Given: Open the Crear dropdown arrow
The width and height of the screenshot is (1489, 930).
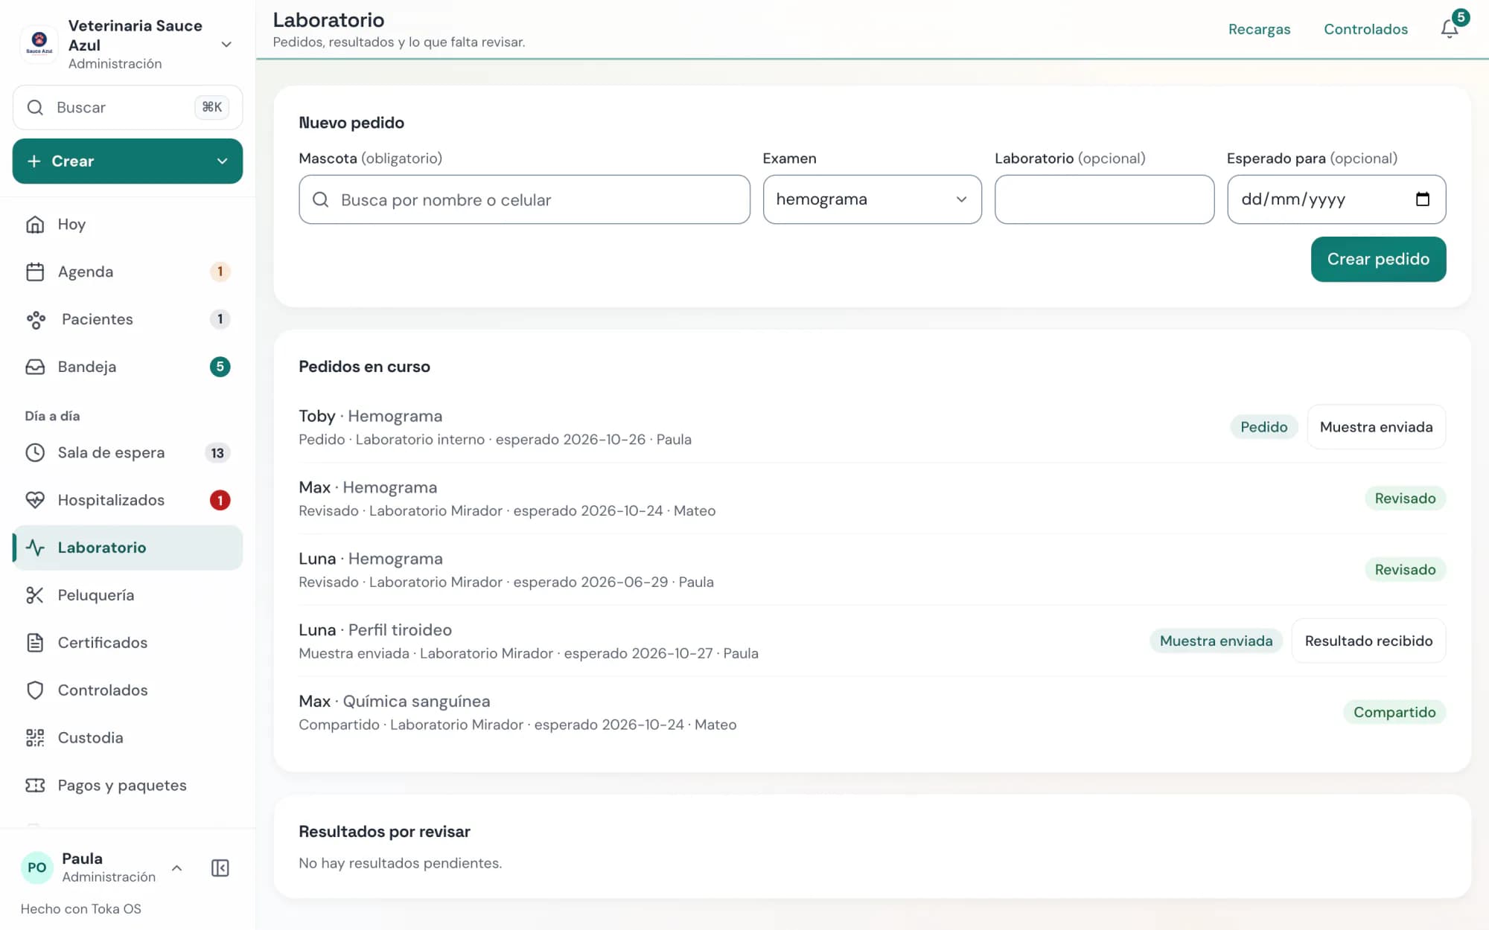Looking at the screenshot, I should pos(222,161).
